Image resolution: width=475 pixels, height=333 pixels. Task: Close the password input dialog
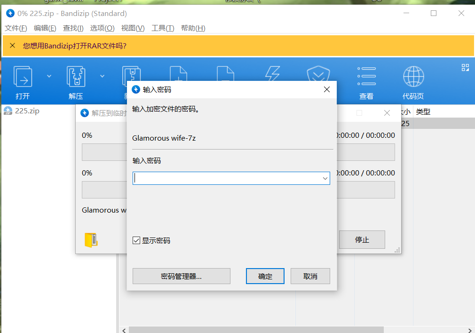pyautogui.click(x=326, y=89)
